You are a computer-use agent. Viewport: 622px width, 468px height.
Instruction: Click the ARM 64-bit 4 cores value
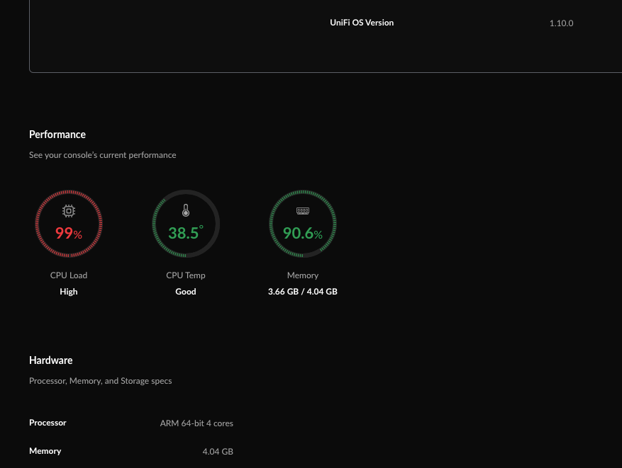pyautogui.click(x=196, y=423)
